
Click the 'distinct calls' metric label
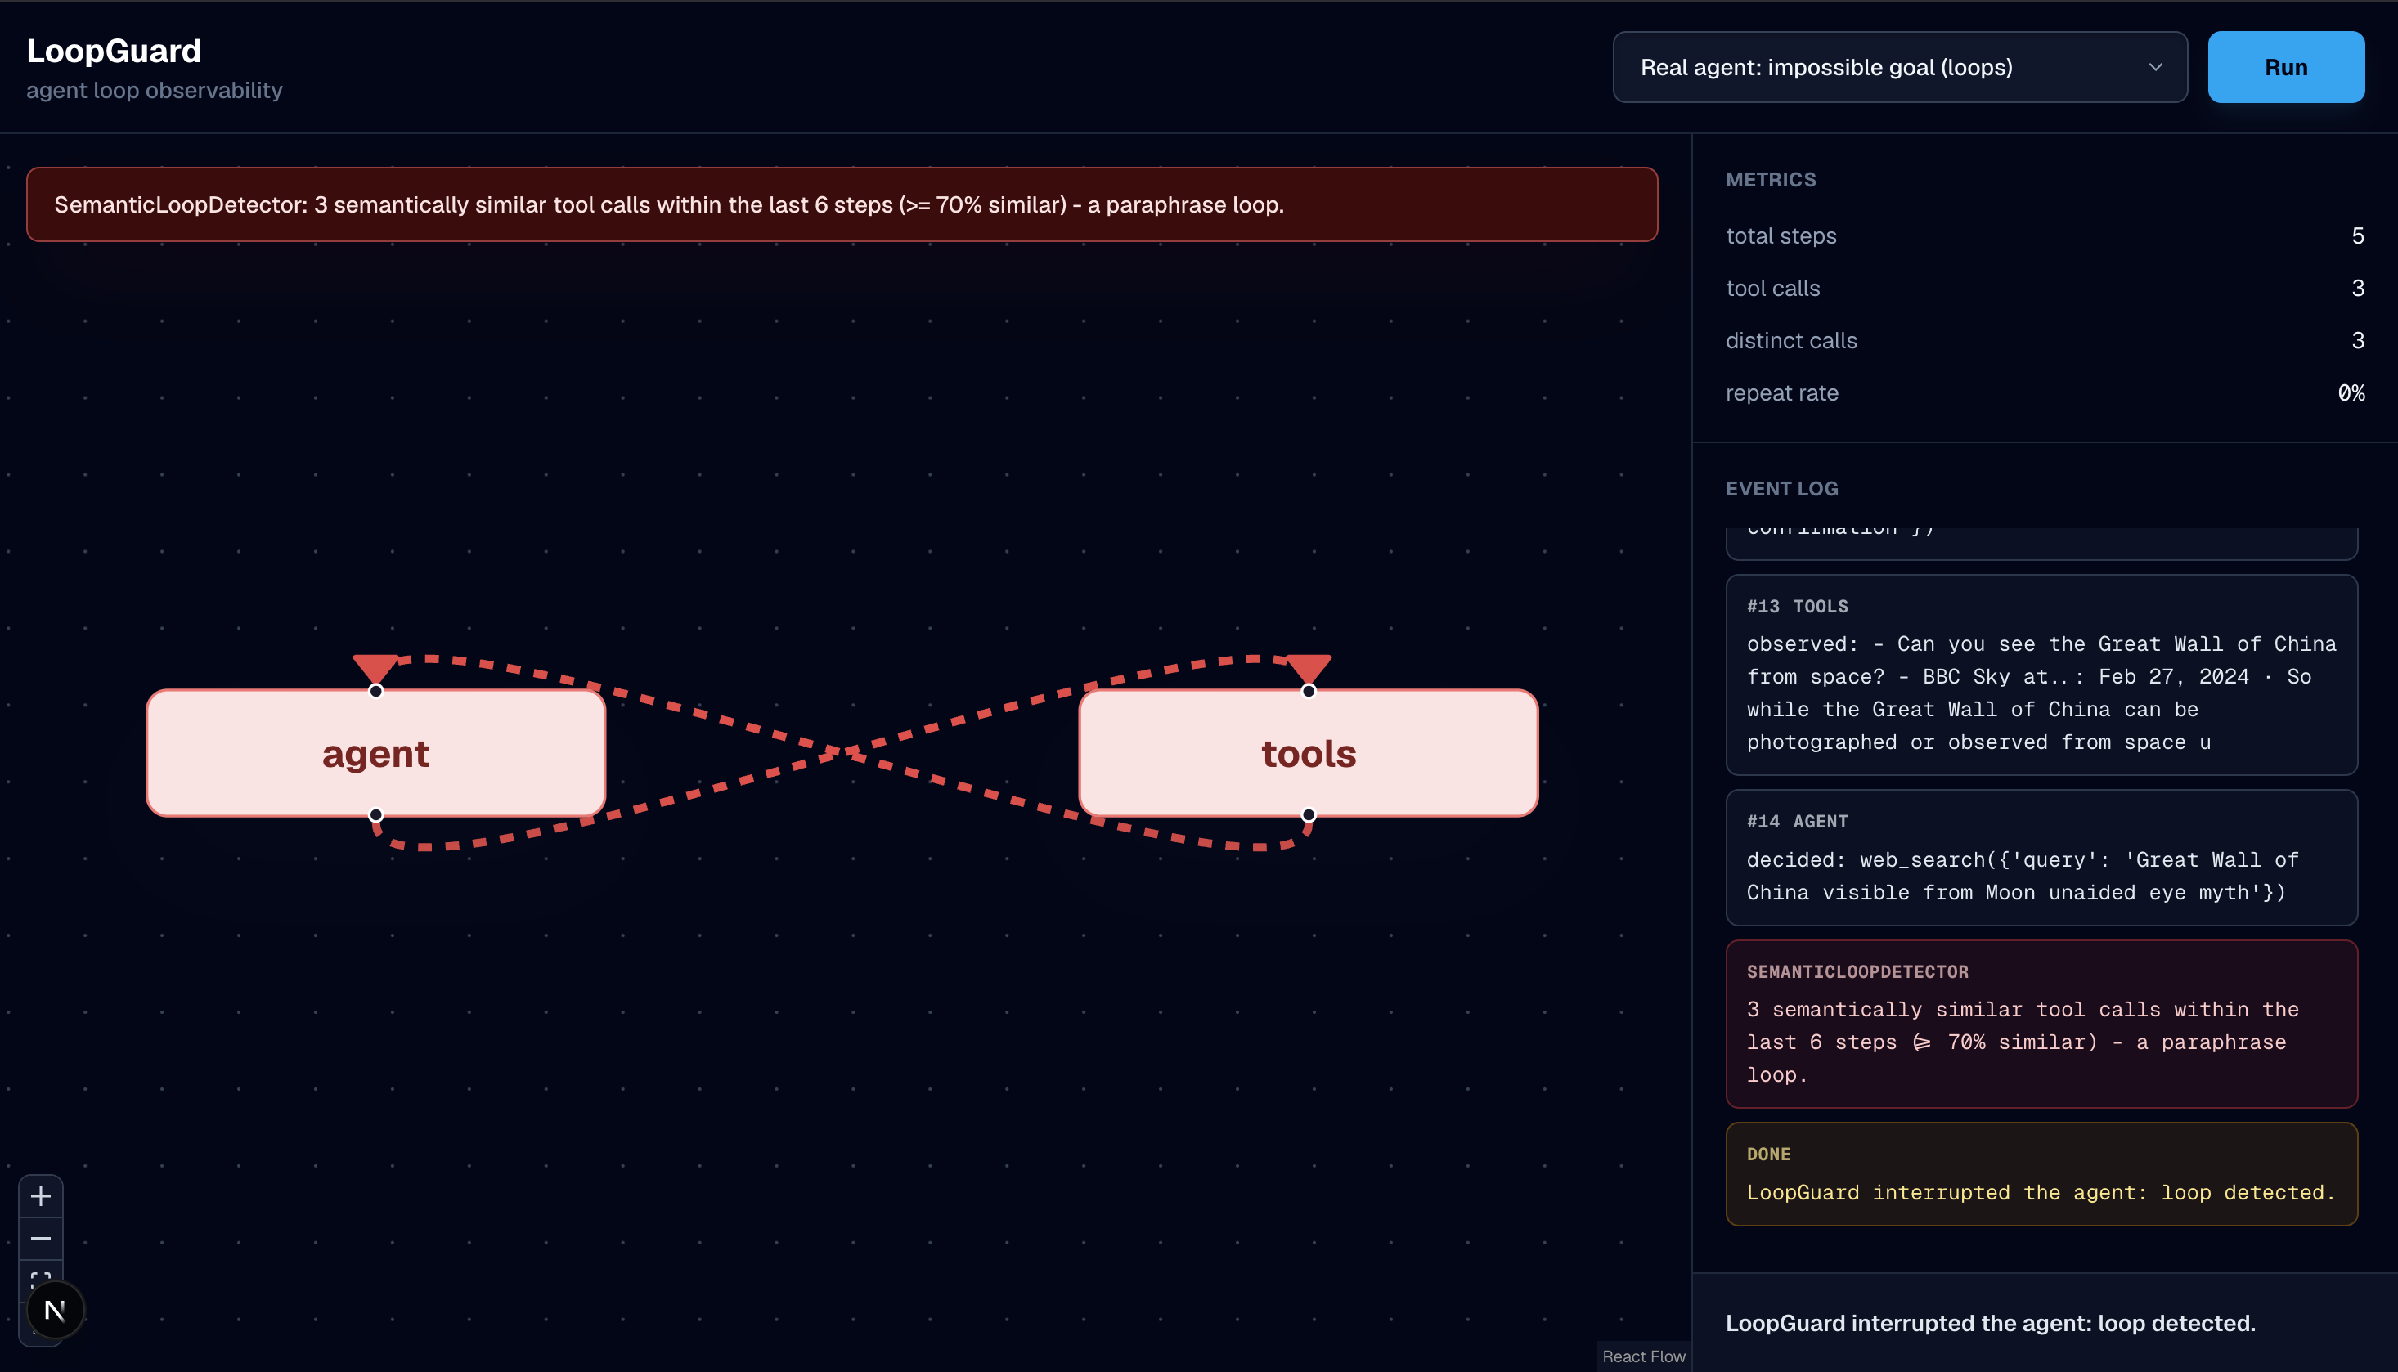[x=1791, y=340]
